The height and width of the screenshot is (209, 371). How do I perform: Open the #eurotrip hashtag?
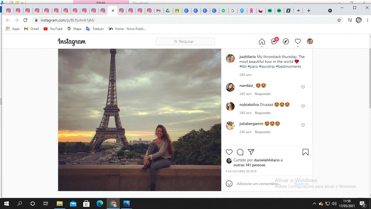coord(267,66)
